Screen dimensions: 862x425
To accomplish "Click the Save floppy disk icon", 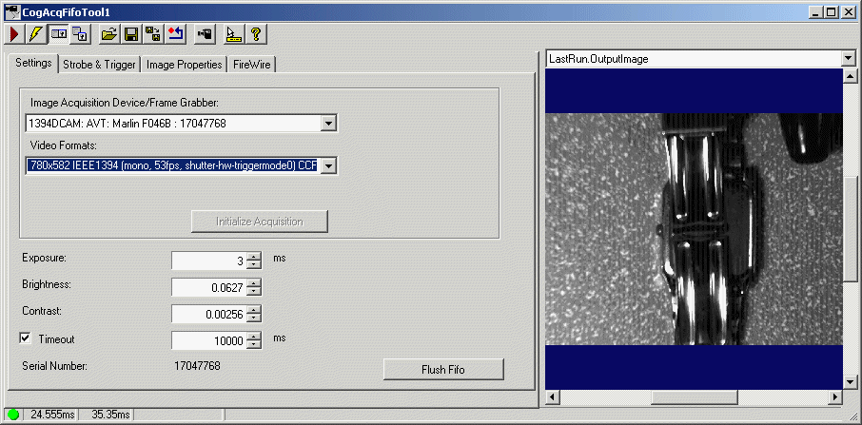I will pos(131,34).
